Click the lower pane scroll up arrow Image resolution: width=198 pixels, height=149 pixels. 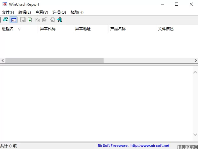tap(195, 72)
